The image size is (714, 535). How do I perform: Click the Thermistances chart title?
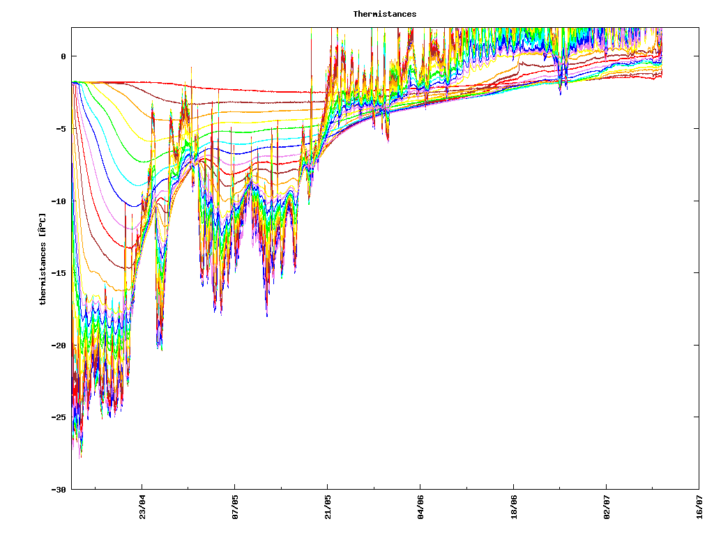384,14
